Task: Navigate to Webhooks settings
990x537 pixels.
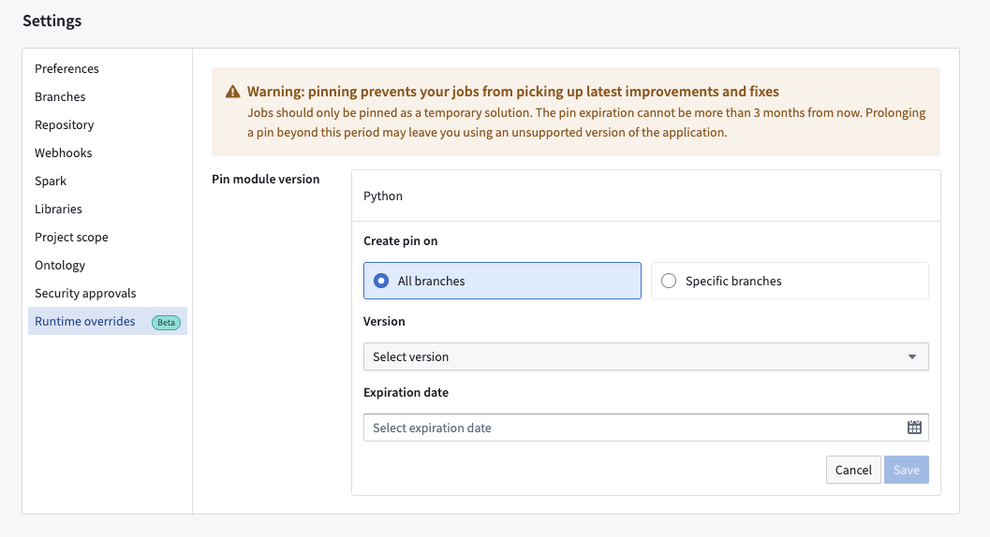Action: 63,152
